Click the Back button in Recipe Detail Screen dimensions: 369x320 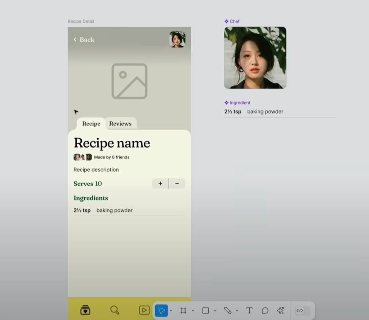click(x=84, y=40)
